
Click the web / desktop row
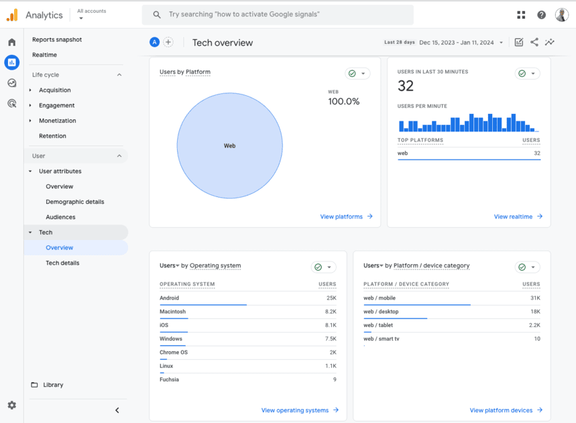452,312
